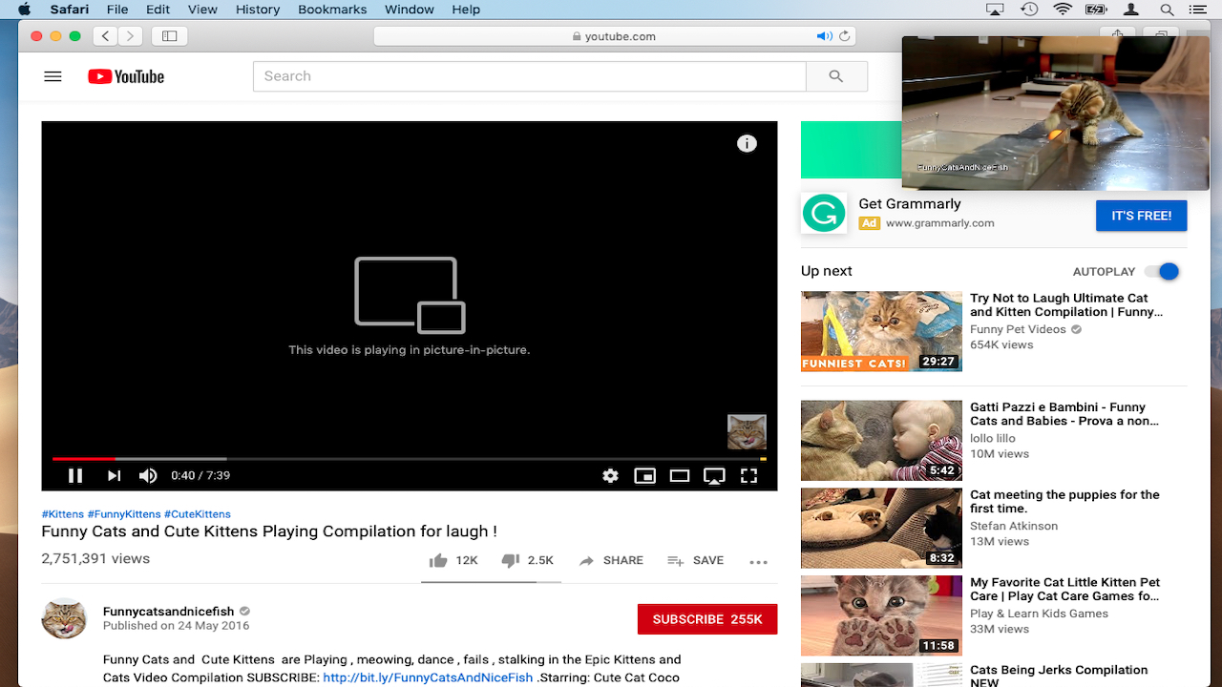
Task: Follow the bit.ly/FunnyCatsAndNiceFish link
Action: [x=428, y=677]
